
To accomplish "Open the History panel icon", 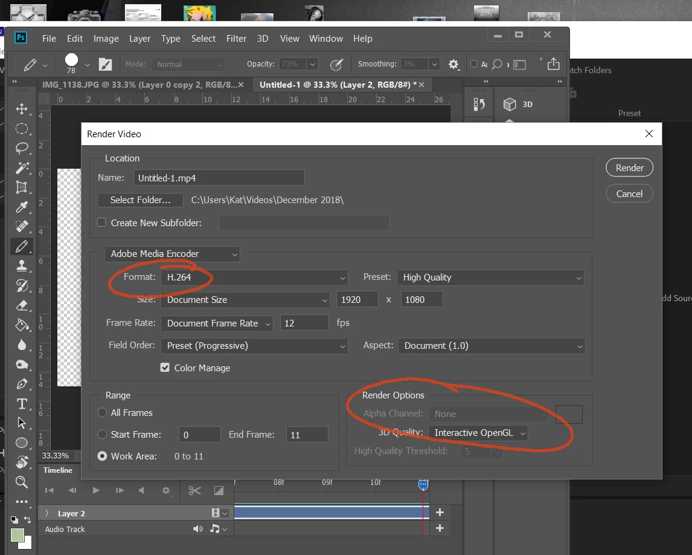I will [x=479, y=104].
